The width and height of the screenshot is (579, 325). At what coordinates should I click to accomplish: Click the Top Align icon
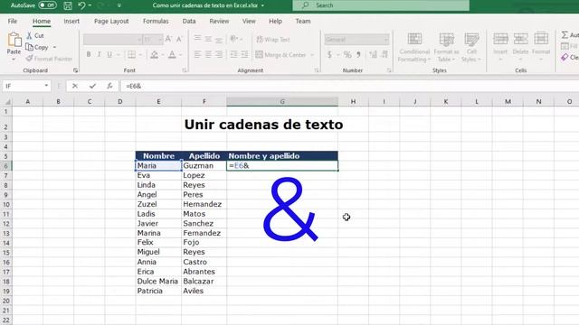coord(197,38)
